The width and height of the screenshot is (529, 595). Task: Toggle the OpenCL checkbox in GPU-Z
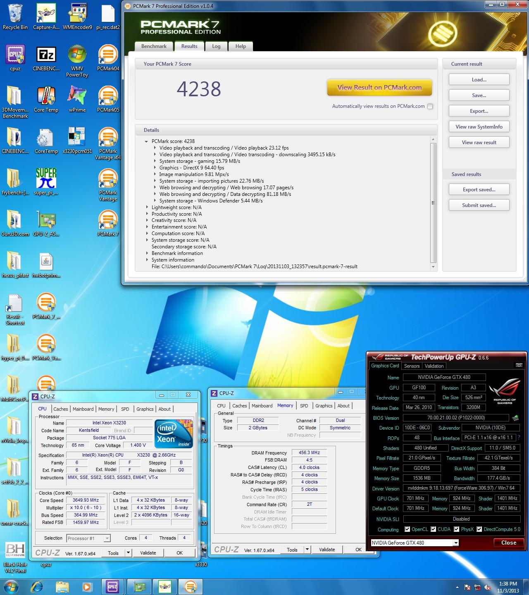point(407,529)
